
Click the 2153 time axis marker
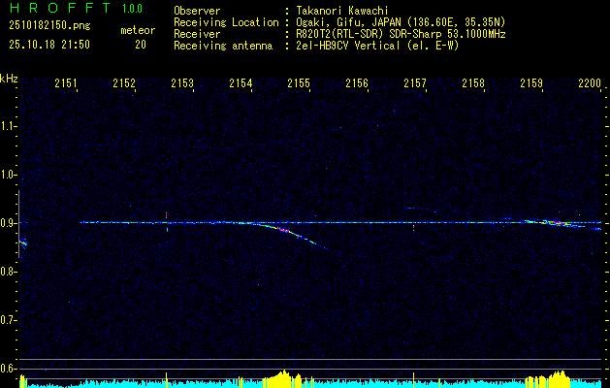point(181,84)
